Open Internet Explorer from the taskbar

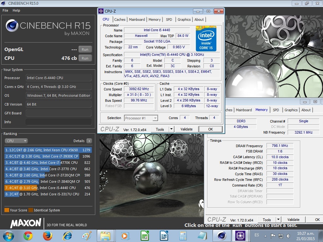click(68, 236)
